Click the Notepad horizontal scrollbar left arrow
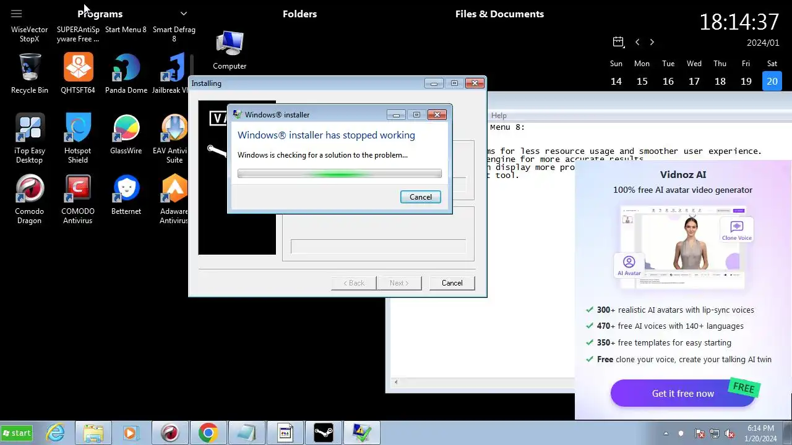This screenshot has height=445, width=792. point(396,382)
